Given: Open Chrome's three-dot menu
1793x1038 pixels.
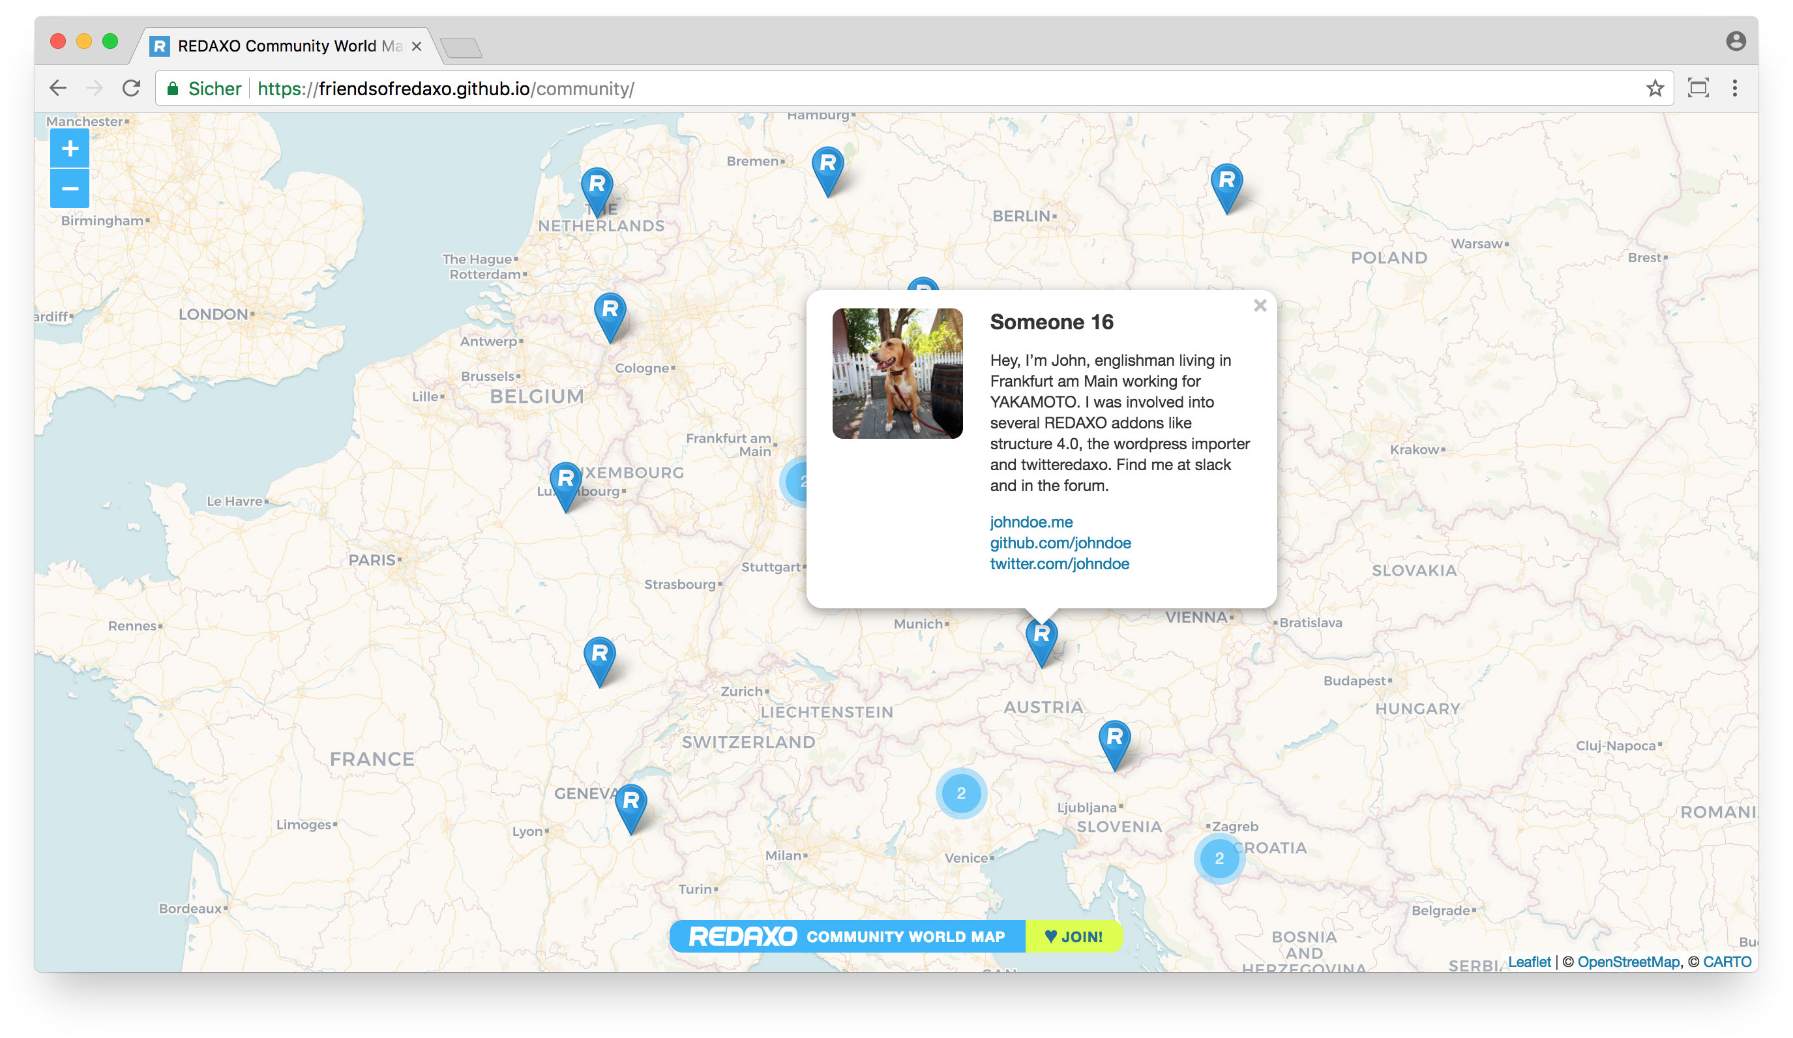Looking at the screenshot, I should pos(1735,88).
